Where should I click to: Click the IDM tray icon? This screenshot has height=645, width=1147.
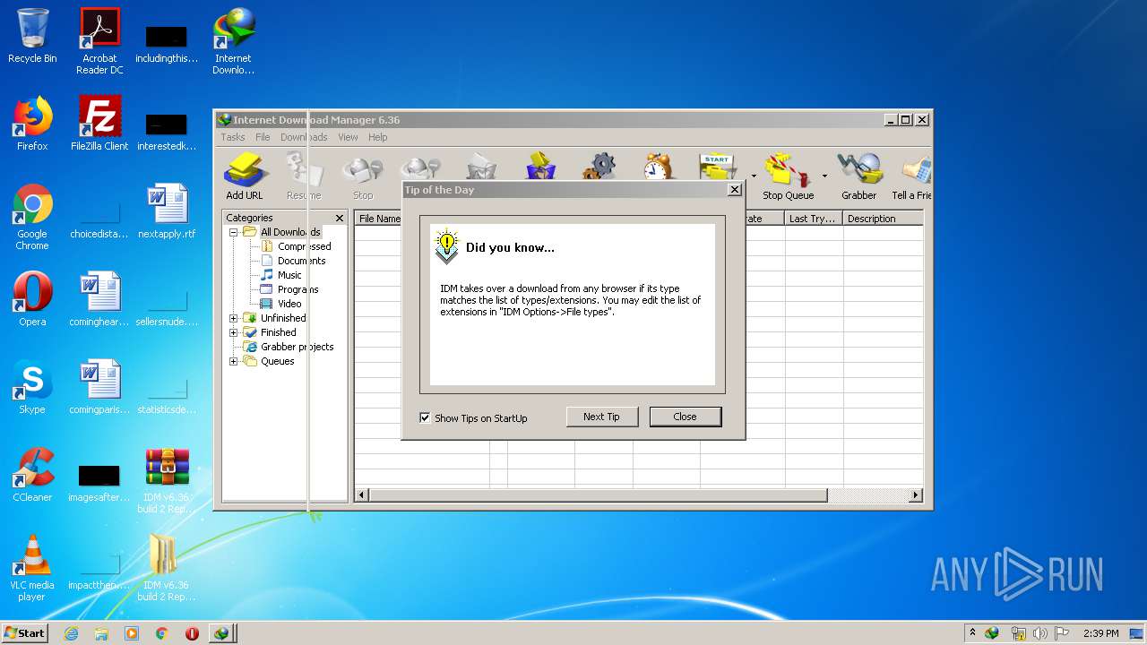[992, 633]
